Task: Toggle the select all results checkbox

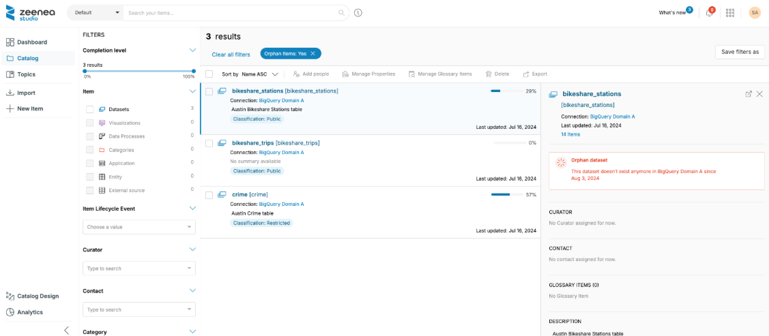Action: tap(209, 74)
